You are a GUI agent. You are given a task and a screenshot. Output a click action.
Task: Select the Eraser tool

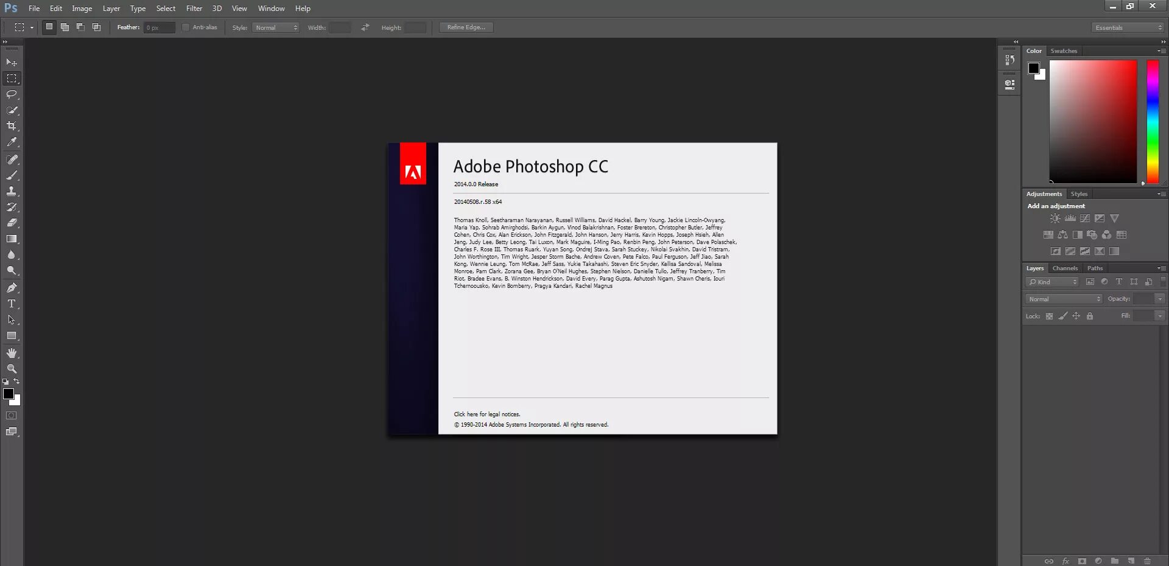point(12,223)
